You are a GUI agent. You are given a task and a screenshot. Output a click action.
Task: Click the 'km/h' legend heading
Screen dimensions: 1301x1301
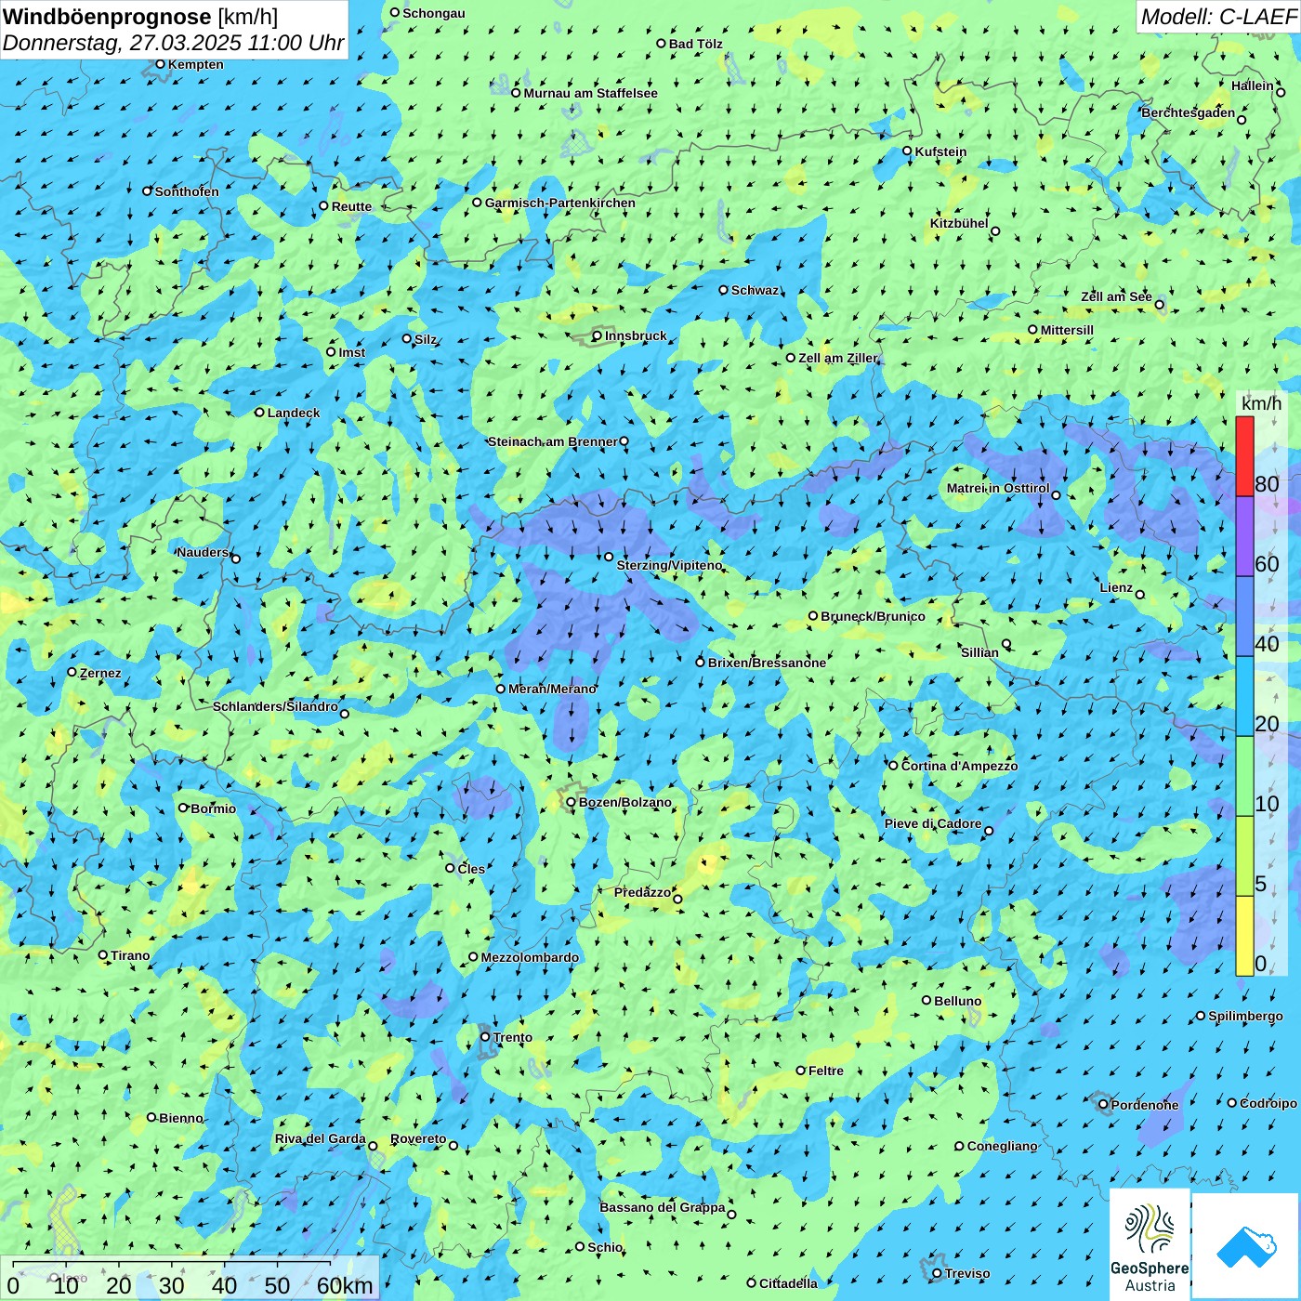click(1261, 403)
